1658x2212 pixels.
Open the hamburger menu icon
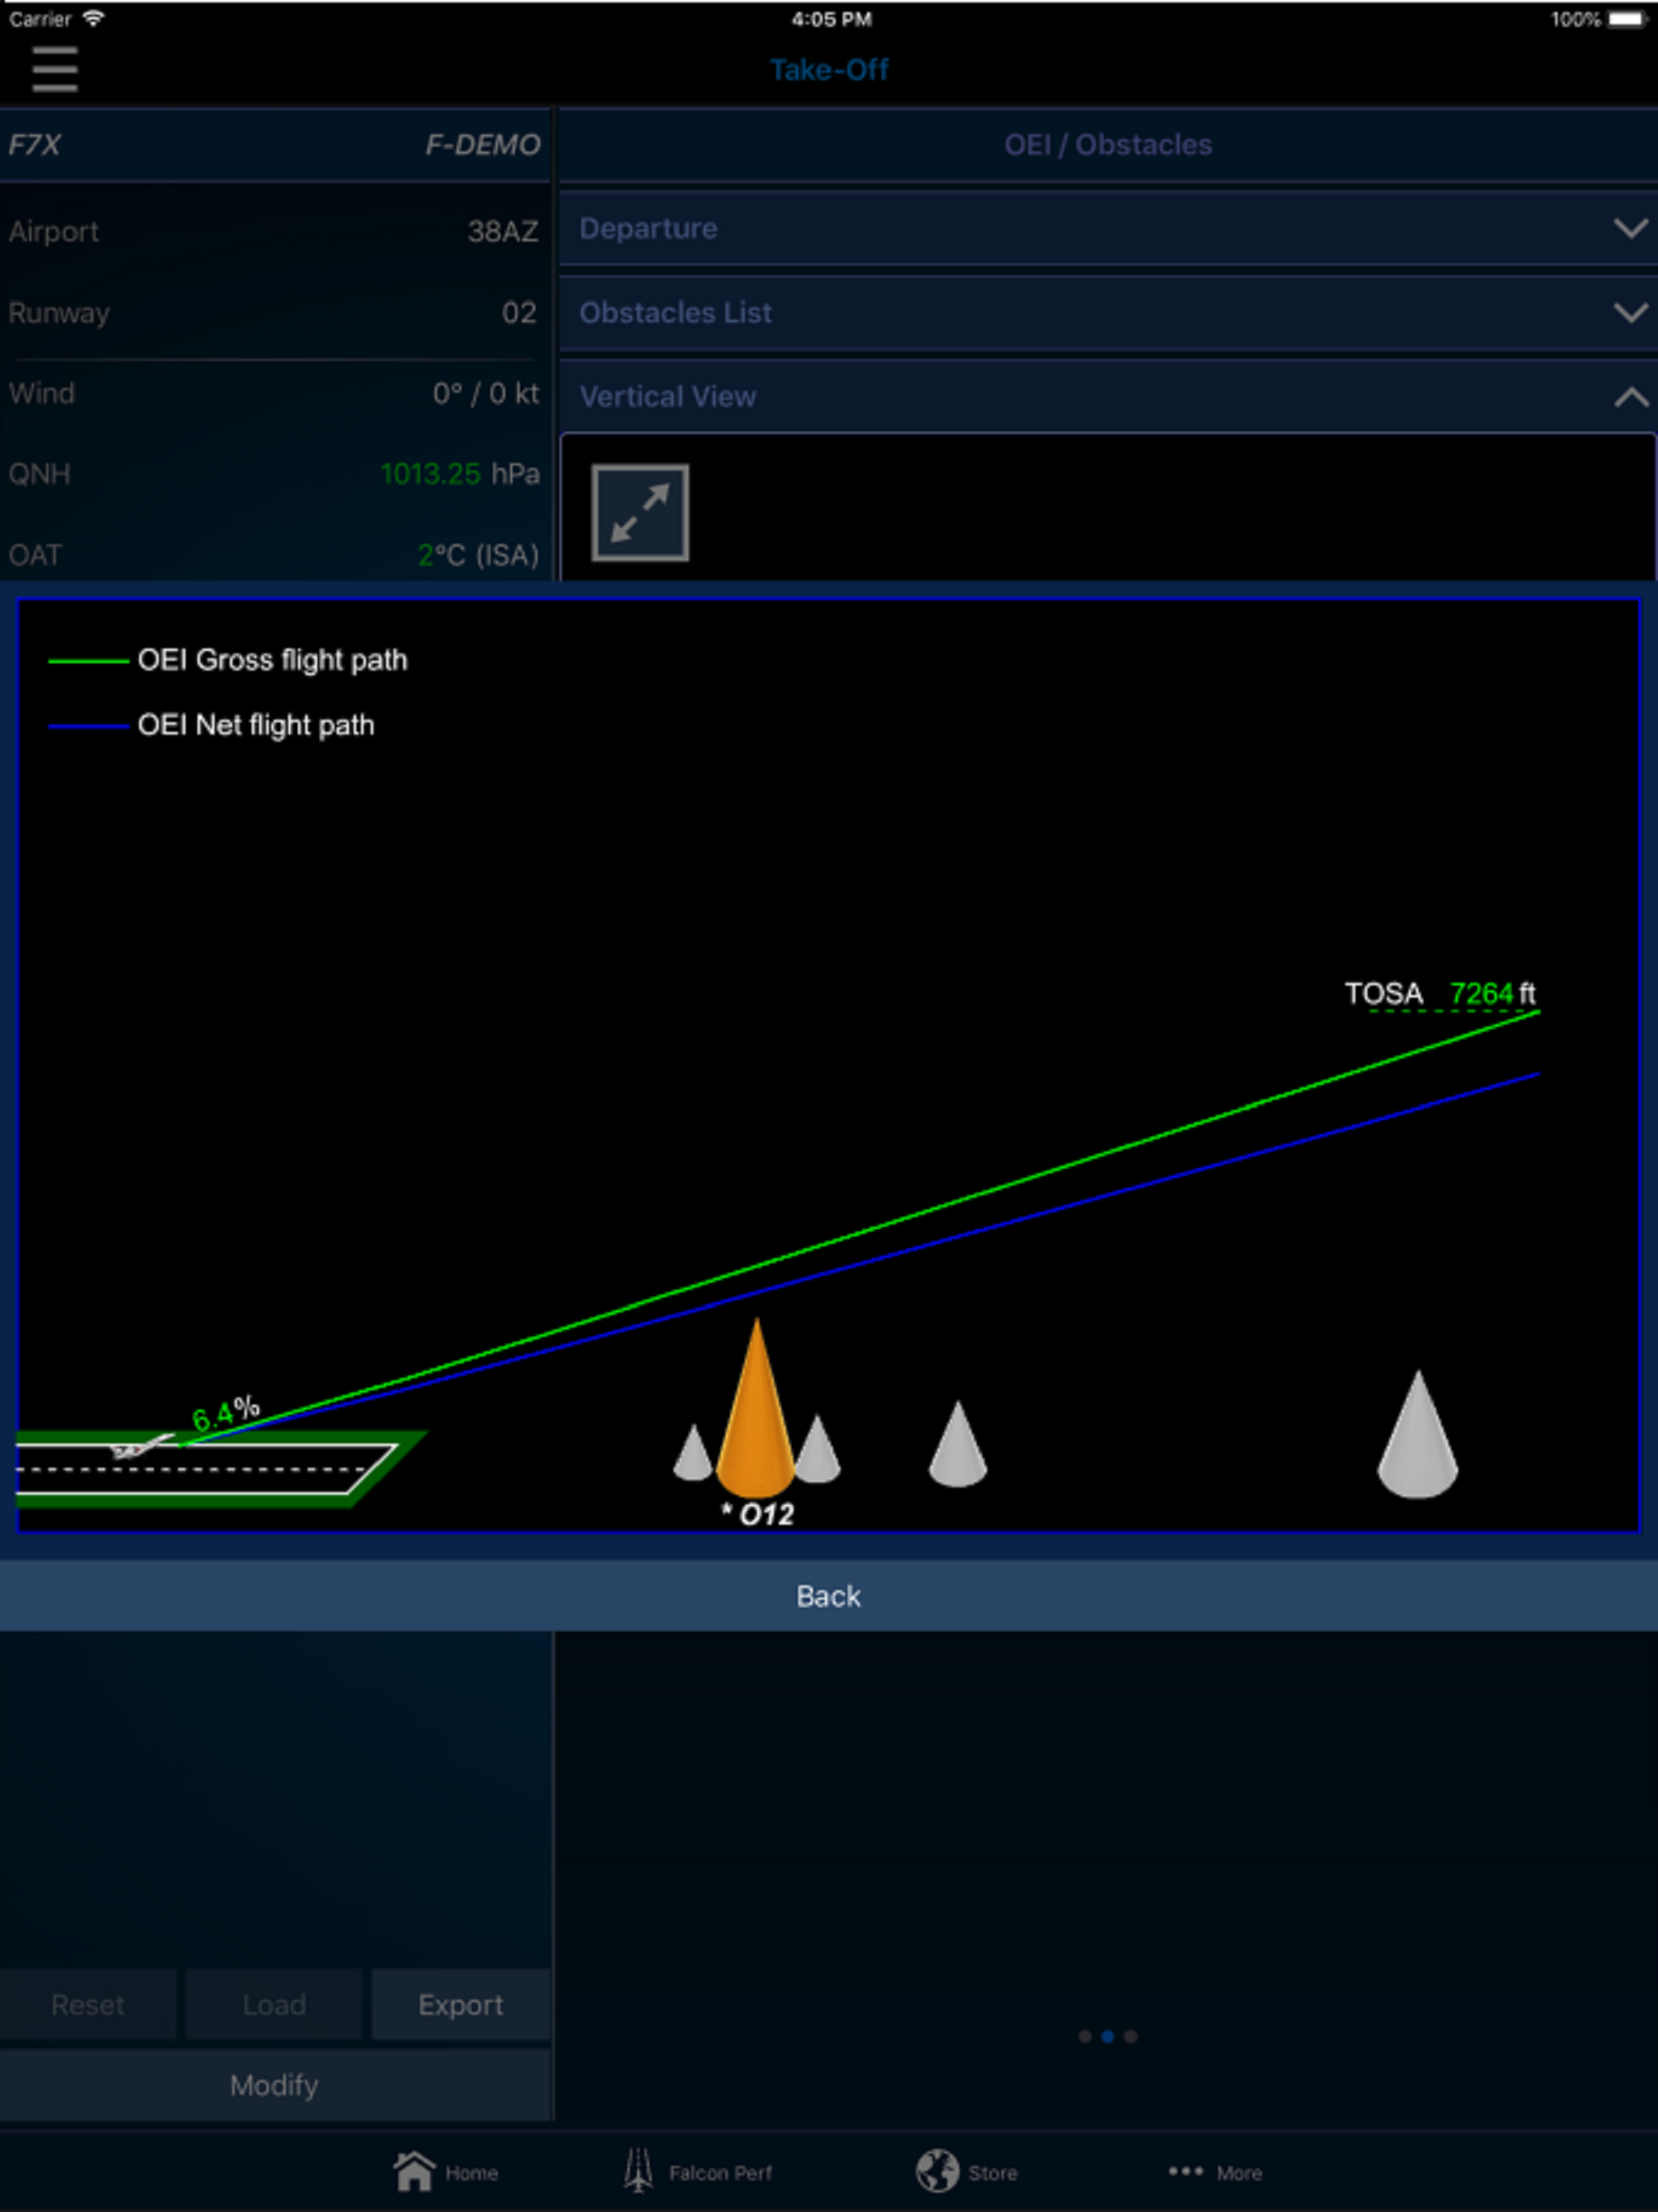54,69
